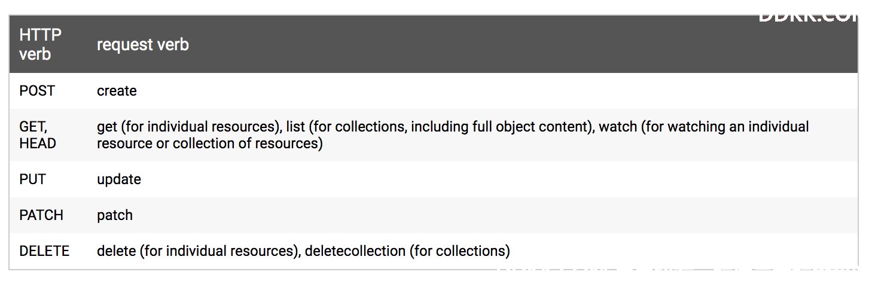The height and width of the screenshot is (281, 872).
Task: Click the 'deletecollection (for collections)' text
Action: pos(407,251)
